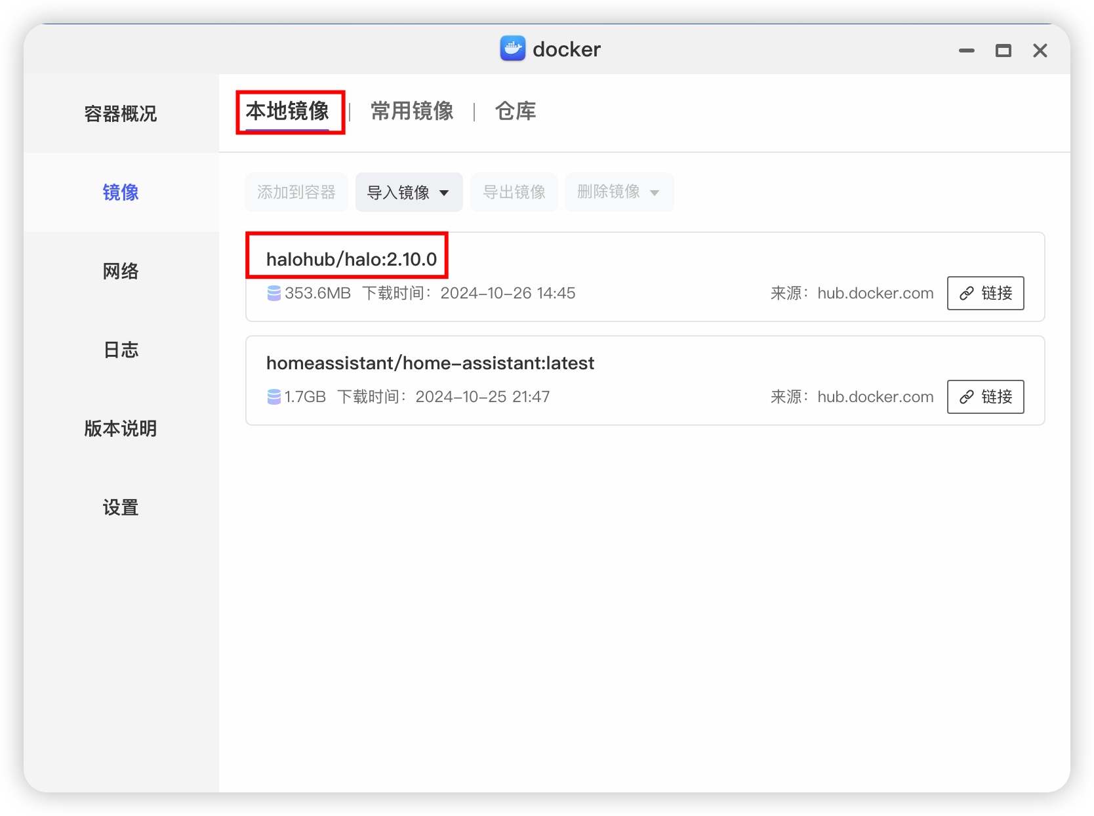Click the chain-link icon in the halohub row's 链接 button
The width and height of the screenshot is (1094, 816).
point(967,293)
